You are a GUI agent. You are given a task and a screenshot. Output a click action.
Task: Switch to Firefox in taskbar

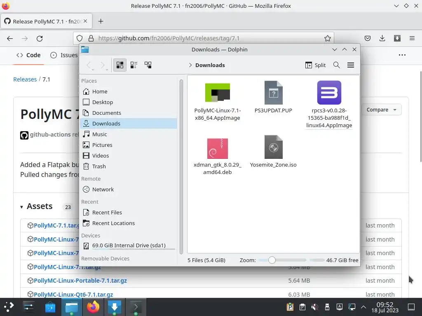(x=93, y=307)
